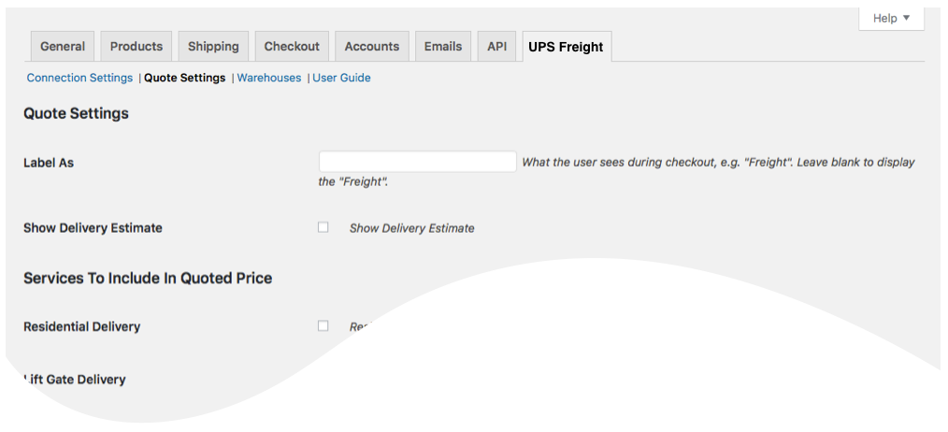This screenshot has width=948, height=432.
Task: Switch to the General tab
Action: [x=63, y=46]
